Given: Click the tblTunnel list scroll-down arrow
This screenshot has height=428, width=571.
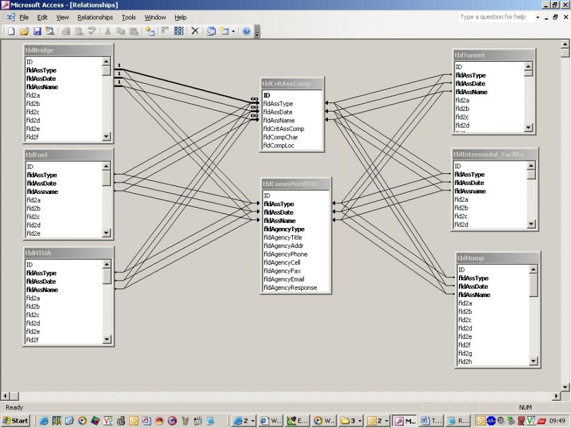Looking at the screenshot, I should tap(529, 127).
